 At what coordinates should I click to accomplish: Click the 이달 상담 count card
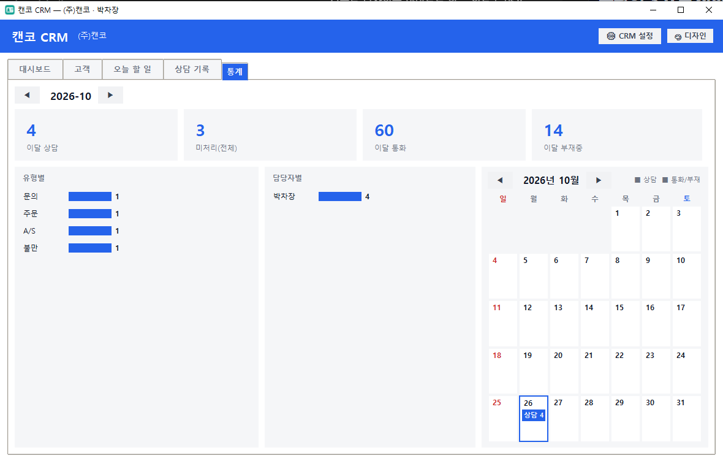point(96,135)
